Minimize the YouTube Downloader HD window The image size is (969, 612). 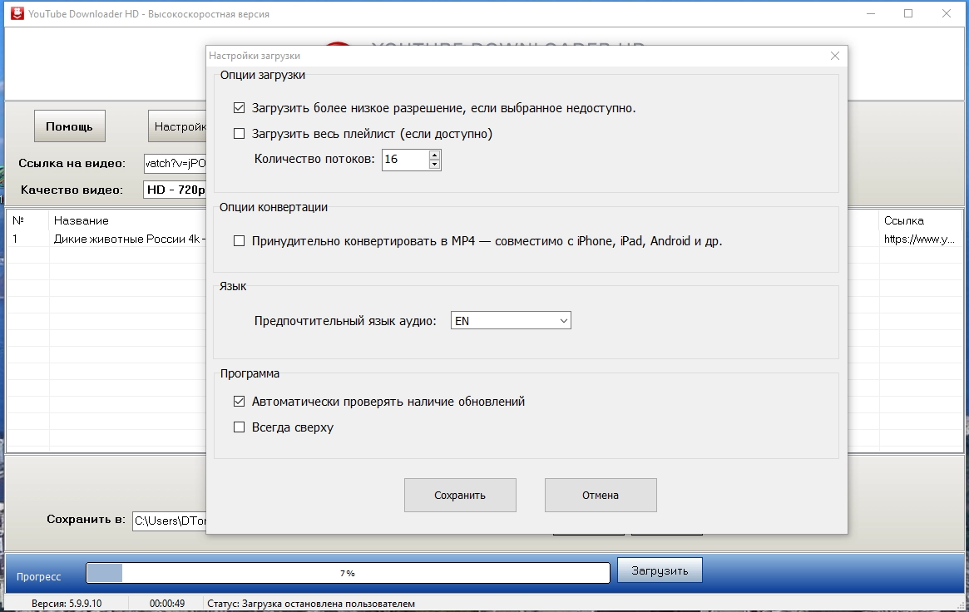point(871,13)
